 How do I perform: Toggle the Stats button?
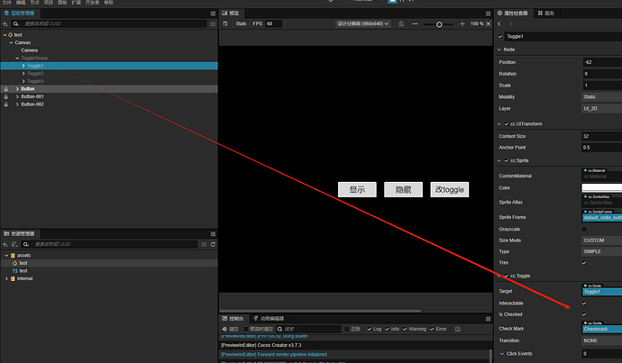tap(241, 23)
